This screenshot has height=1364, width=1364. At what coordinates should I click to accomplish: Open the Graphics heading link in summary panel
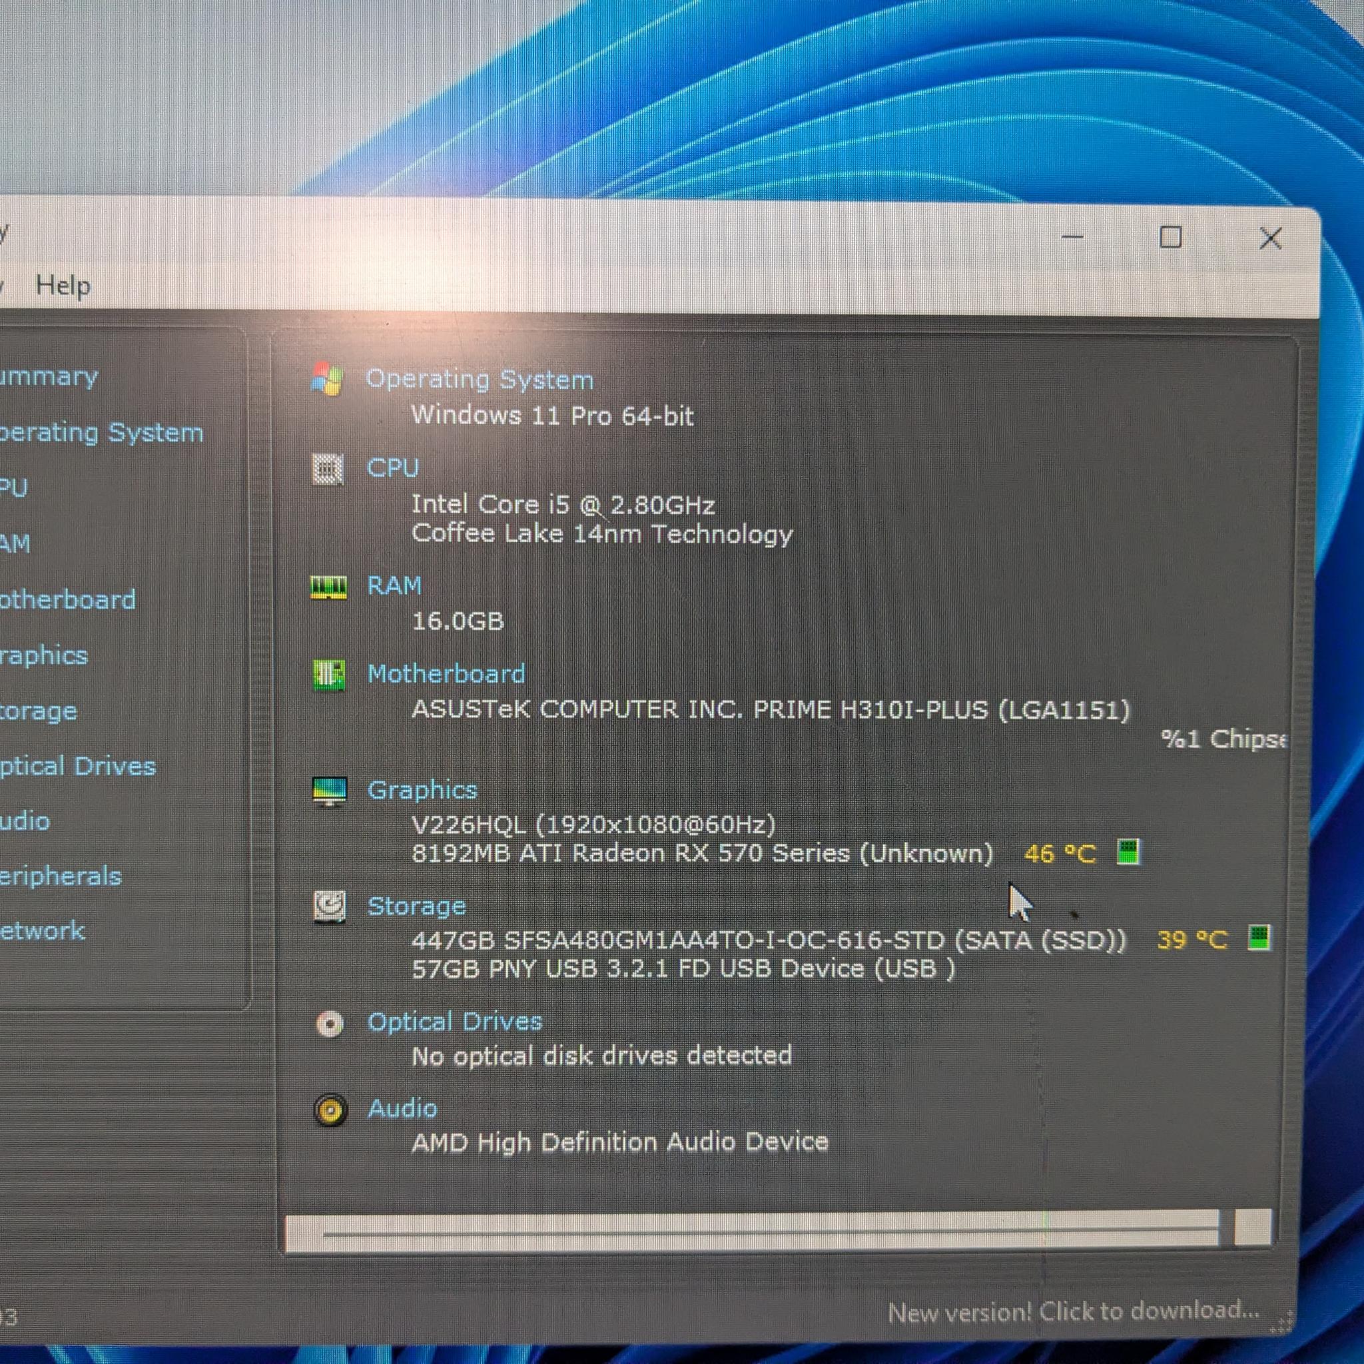click(x=422, y=790)
